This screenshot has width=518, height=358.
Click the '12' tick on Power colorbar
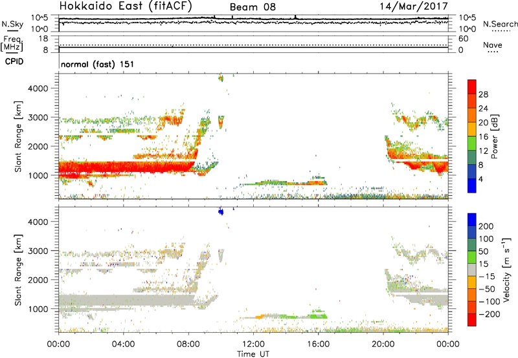(483, 151)
